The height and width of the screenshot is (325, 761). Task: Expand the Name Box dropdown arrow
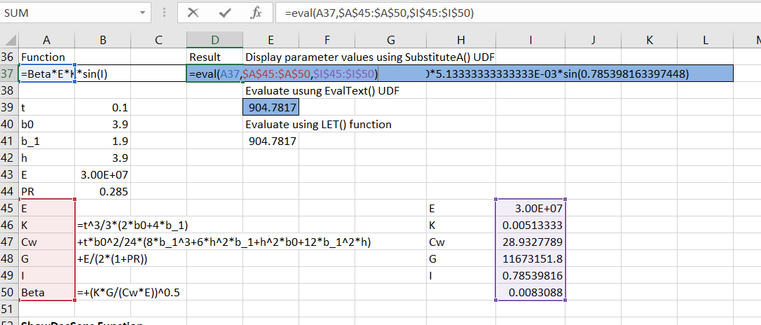coord(143,13)
